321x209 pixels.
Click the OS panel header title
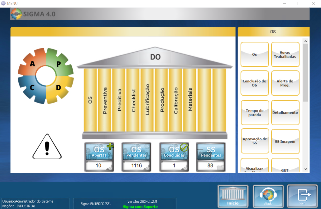(273, 32)
